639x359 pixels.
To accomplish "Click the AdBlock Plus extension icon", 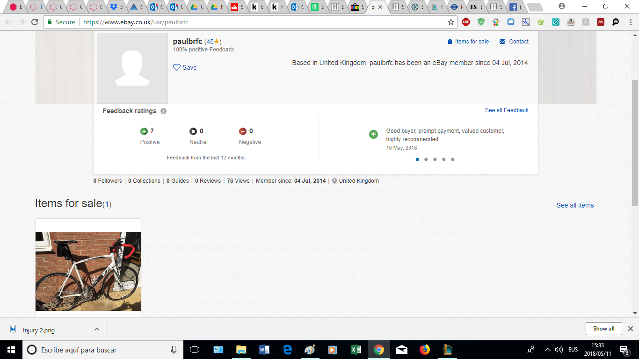I will click(466, 22).
